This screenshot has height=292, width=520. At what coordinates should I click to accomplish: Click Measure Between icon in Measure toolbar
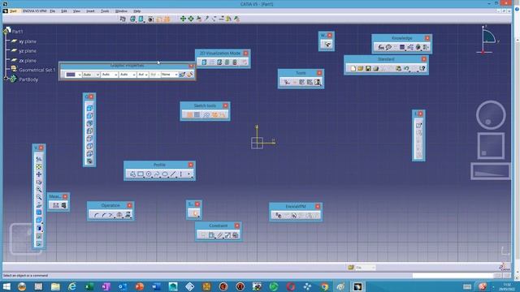(56, 205)
